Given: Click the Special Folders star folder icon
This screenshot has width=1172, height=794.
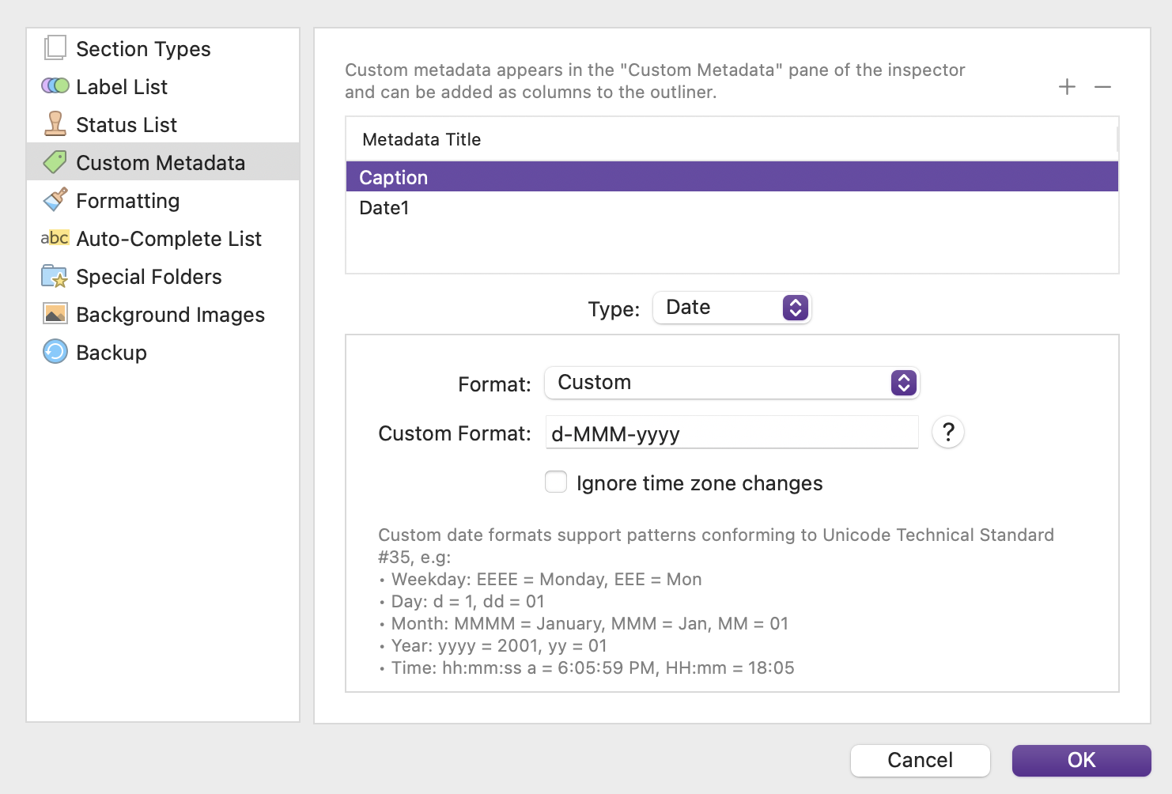Looking at the screenshot, I should pyautogui.click(x=55, y=277).
